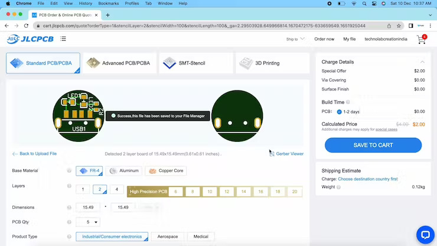Open the special cases link

point(386,130)
